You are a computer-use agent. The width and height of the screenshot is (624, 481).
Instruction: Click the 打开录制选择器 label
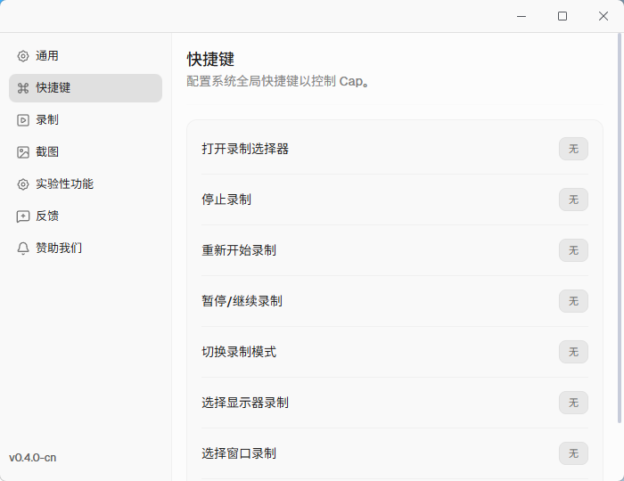tap(245, 149)
